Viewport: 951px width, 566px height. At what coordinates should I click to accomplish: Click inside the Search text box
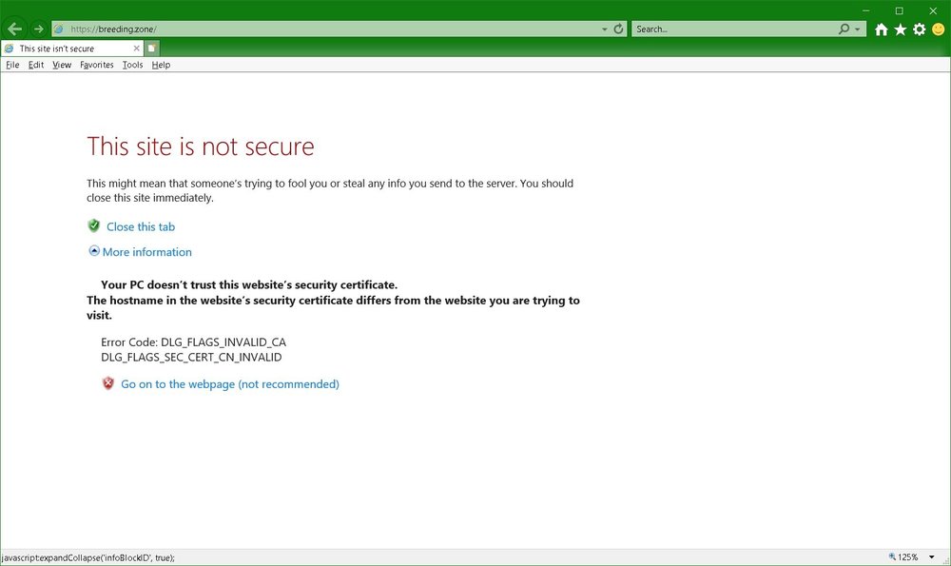click(x=732, y=29)
